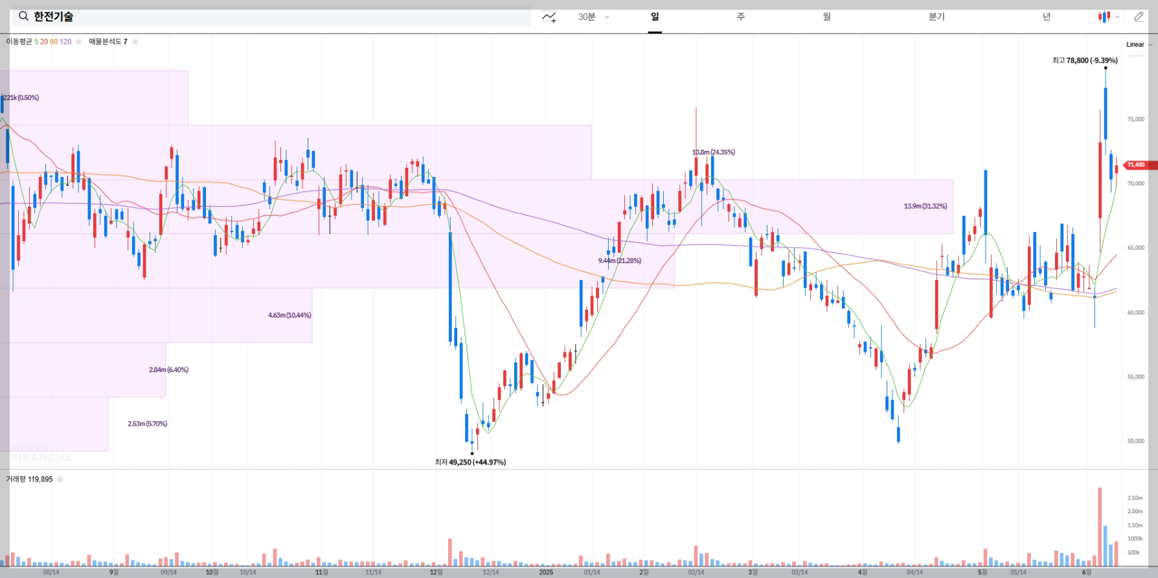Switch to the 주 weekly tab
This screenshot has height=578, width=1158.
pos(741,17)
